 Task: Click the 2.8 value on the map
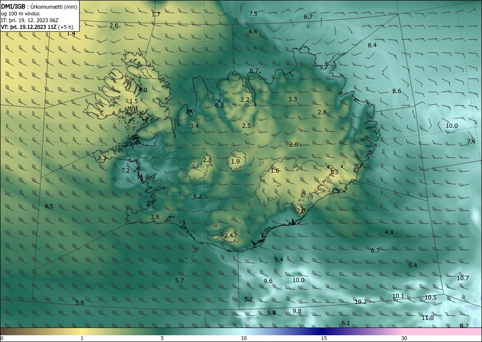click(322, 112)
